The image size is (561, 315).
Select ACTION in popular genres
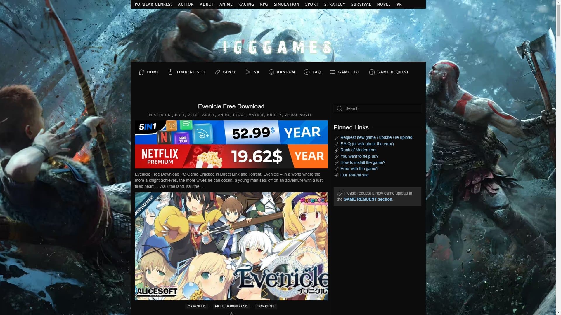[x=186, y=4]
